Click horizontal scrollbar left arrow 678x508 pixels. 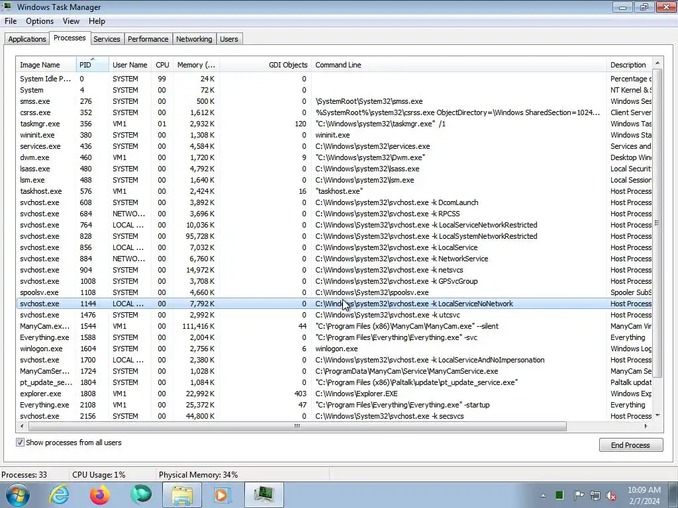pyautogui.click(x=22, y=427)
